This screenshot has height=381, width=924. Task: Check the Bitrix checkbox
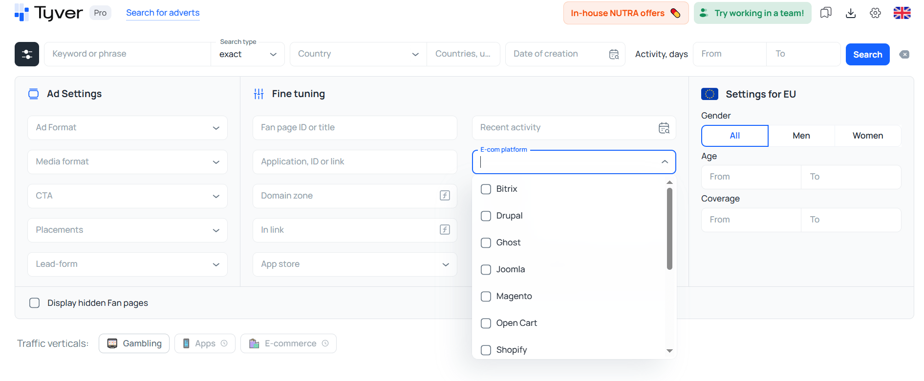(x=486, y=189)
